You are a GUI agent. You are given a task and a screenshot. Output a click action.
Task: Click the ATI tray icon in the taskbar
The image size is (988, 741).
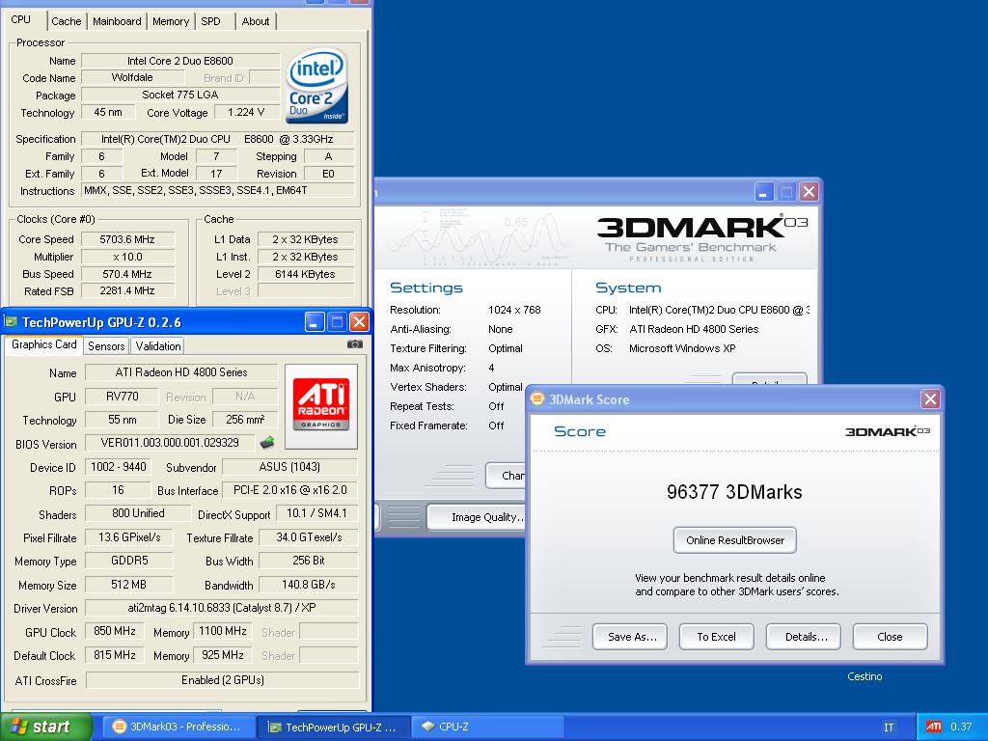pyautogui.click(x=934, y=727)
